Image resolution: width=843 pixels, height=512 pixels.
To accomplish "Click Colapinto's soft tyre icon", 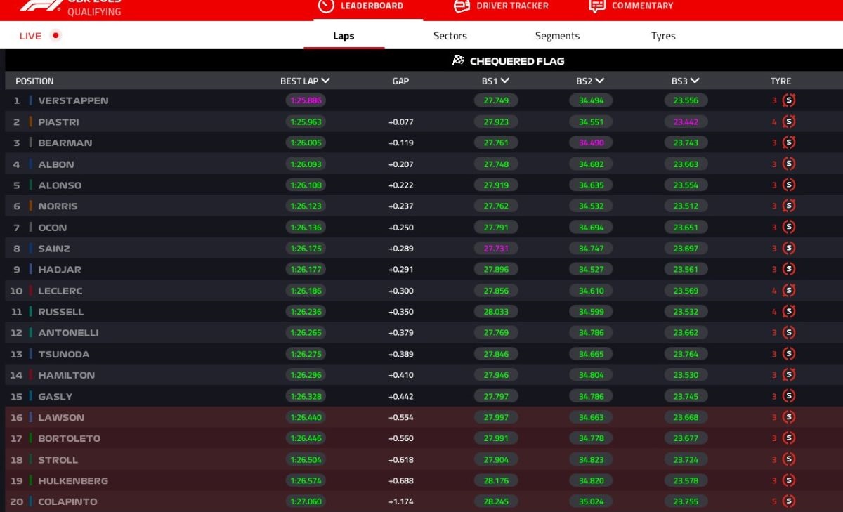I will click(x=789, y=501).
